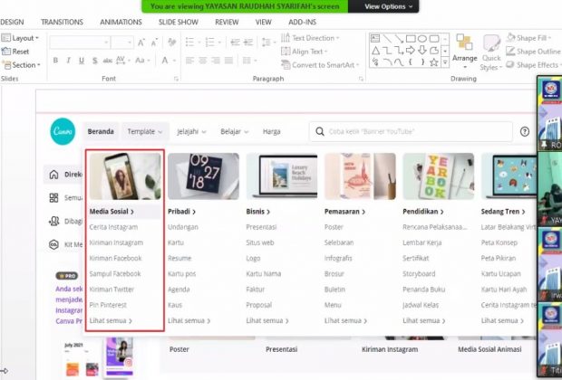
Task: Increase font size with the larger A
Action: (x=141, y=43)
